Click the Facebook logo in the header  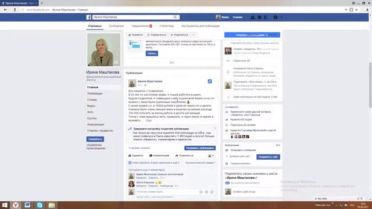click(89, 17)
